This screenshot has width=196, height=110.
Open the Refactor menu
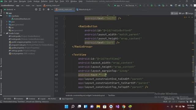44,1
